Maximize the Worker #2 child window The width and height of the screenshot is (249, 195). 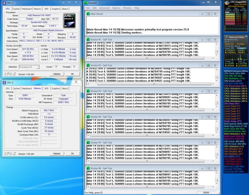pyautogui.click(x=209, y=66)
